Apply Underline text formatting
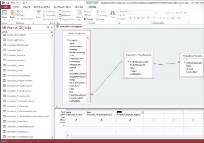Viewport: 204px width, 143px height. [x=138, y=18]
